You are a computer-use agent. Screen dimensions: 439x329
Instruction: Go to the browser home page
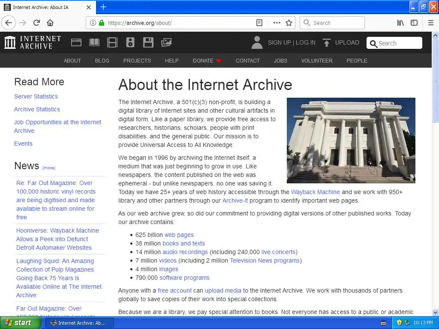[x=50, y=23]
